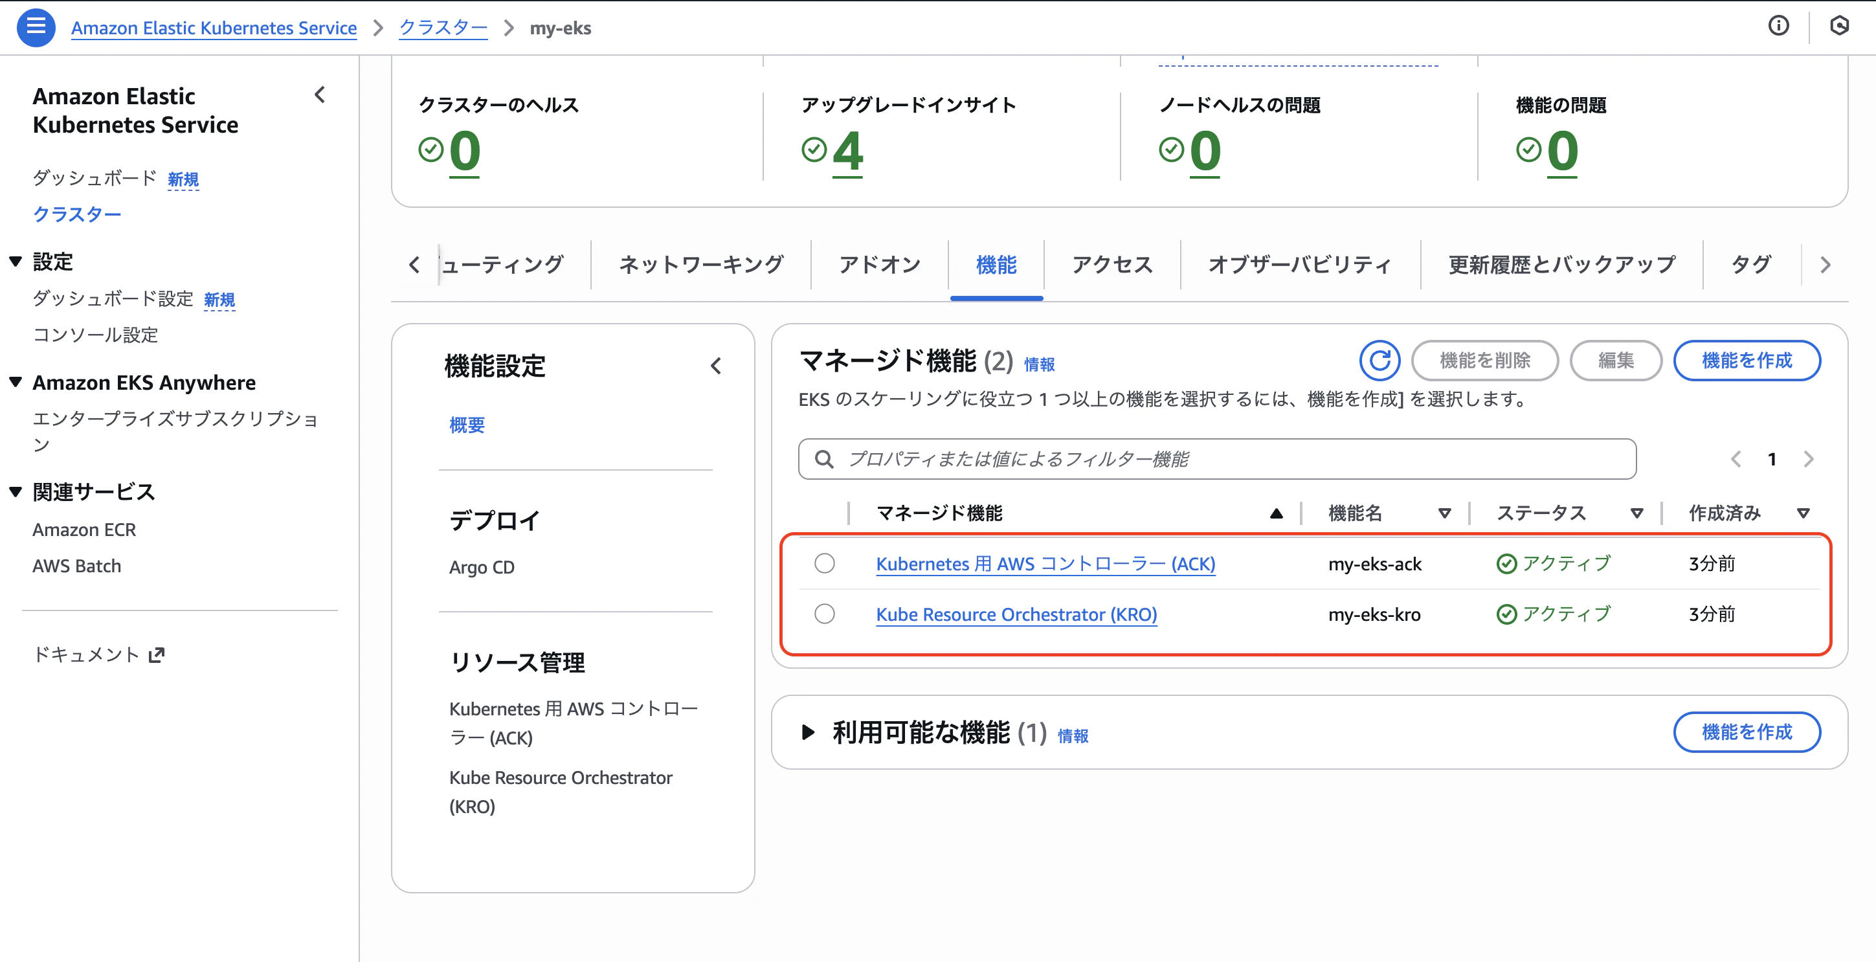Open the navigation hamburger menu

pos(35,27)
